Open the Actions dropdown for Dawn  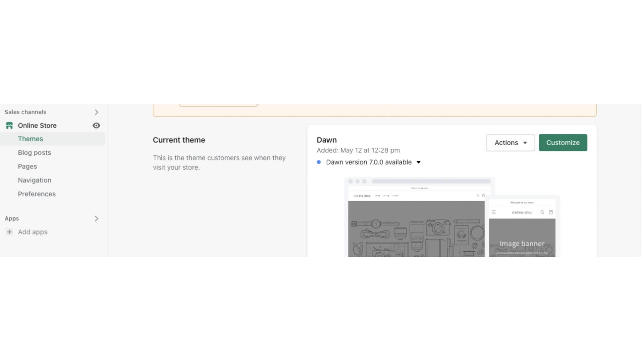(511, 143)
